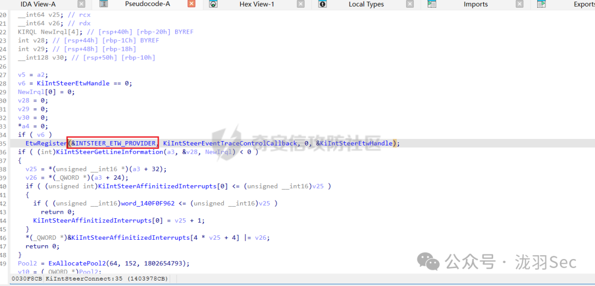Click 'KiIntSteerAffinitizedInterrupts[0] = v25 + 1' line
The height and width of the screenshot is (286, 595).
pyautogui.click(x=119, y=220)
